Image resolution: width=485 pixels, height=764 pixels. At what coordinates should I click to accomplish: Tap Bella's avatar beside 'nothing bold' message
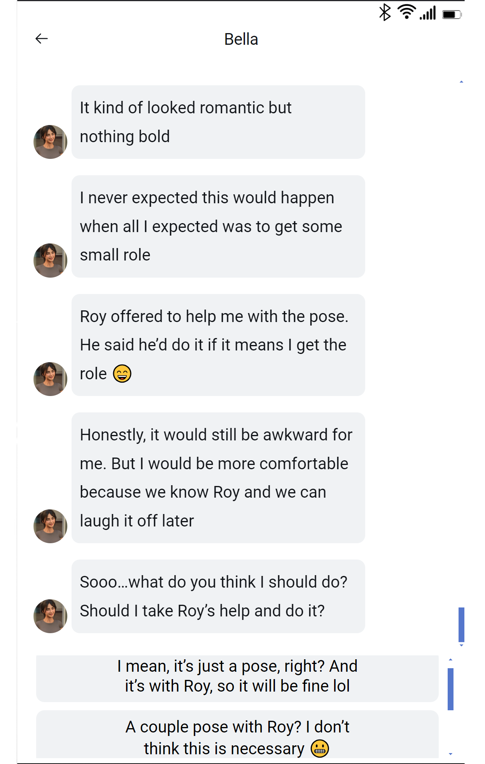click(50, 142)
